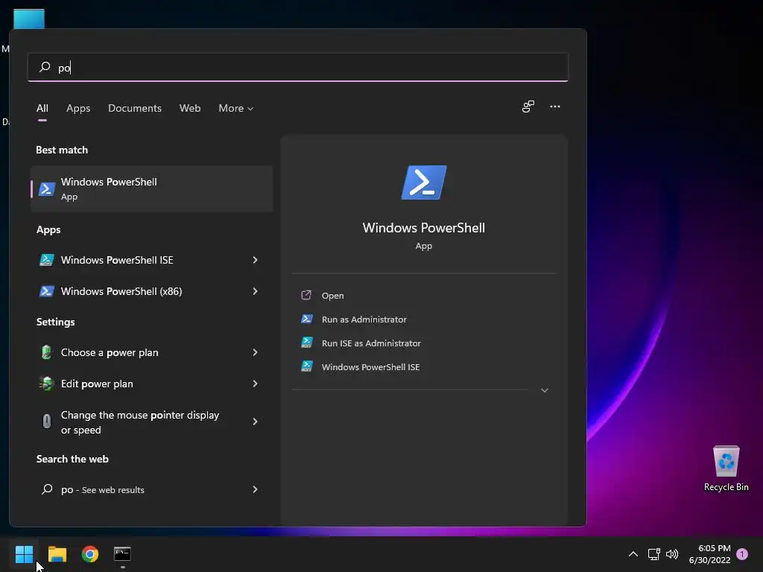The image size is (763, 572).
Task: Click the Choose a power plan battery icon
Action: 47,352
